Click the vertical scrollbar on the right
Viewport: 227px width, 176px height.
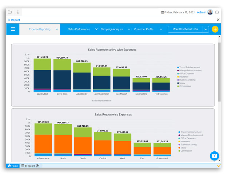point(219,72)
